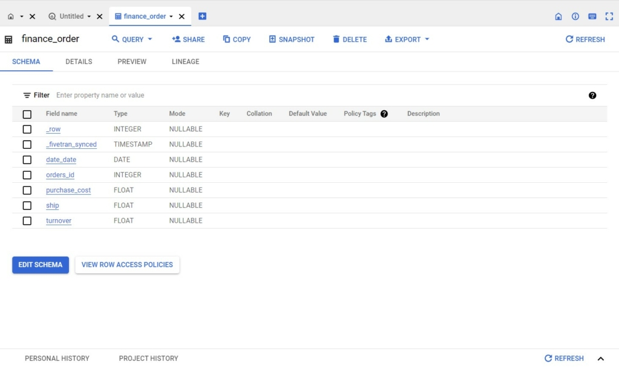Click the Type column header
Viewport: 619px width, 368px height.
point(120,114)
